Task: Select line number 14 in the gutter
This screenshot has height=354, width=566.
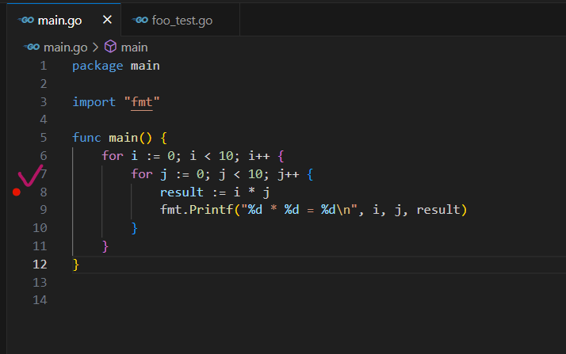Action: (40, 300)
